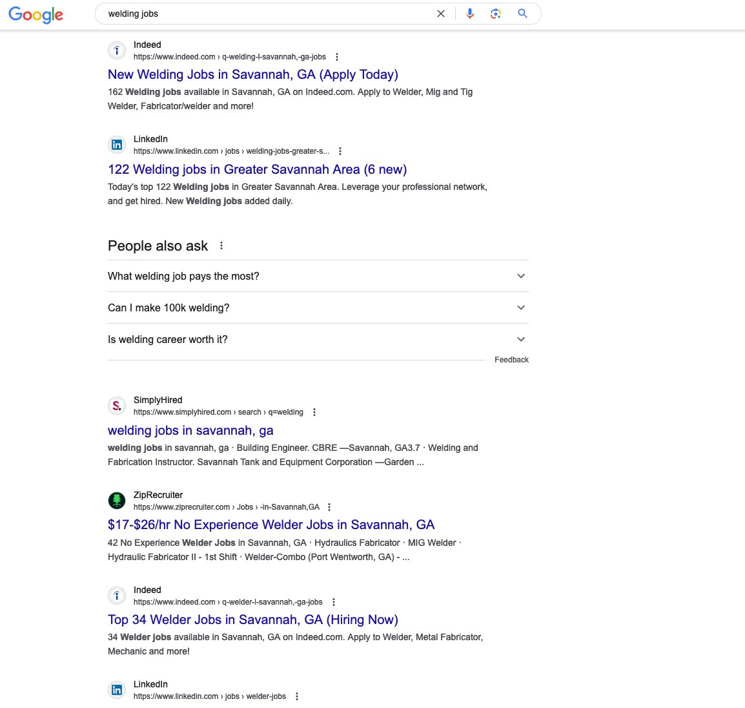Clear the search box with X icon
745x708 pixels.
pos(441,14)
